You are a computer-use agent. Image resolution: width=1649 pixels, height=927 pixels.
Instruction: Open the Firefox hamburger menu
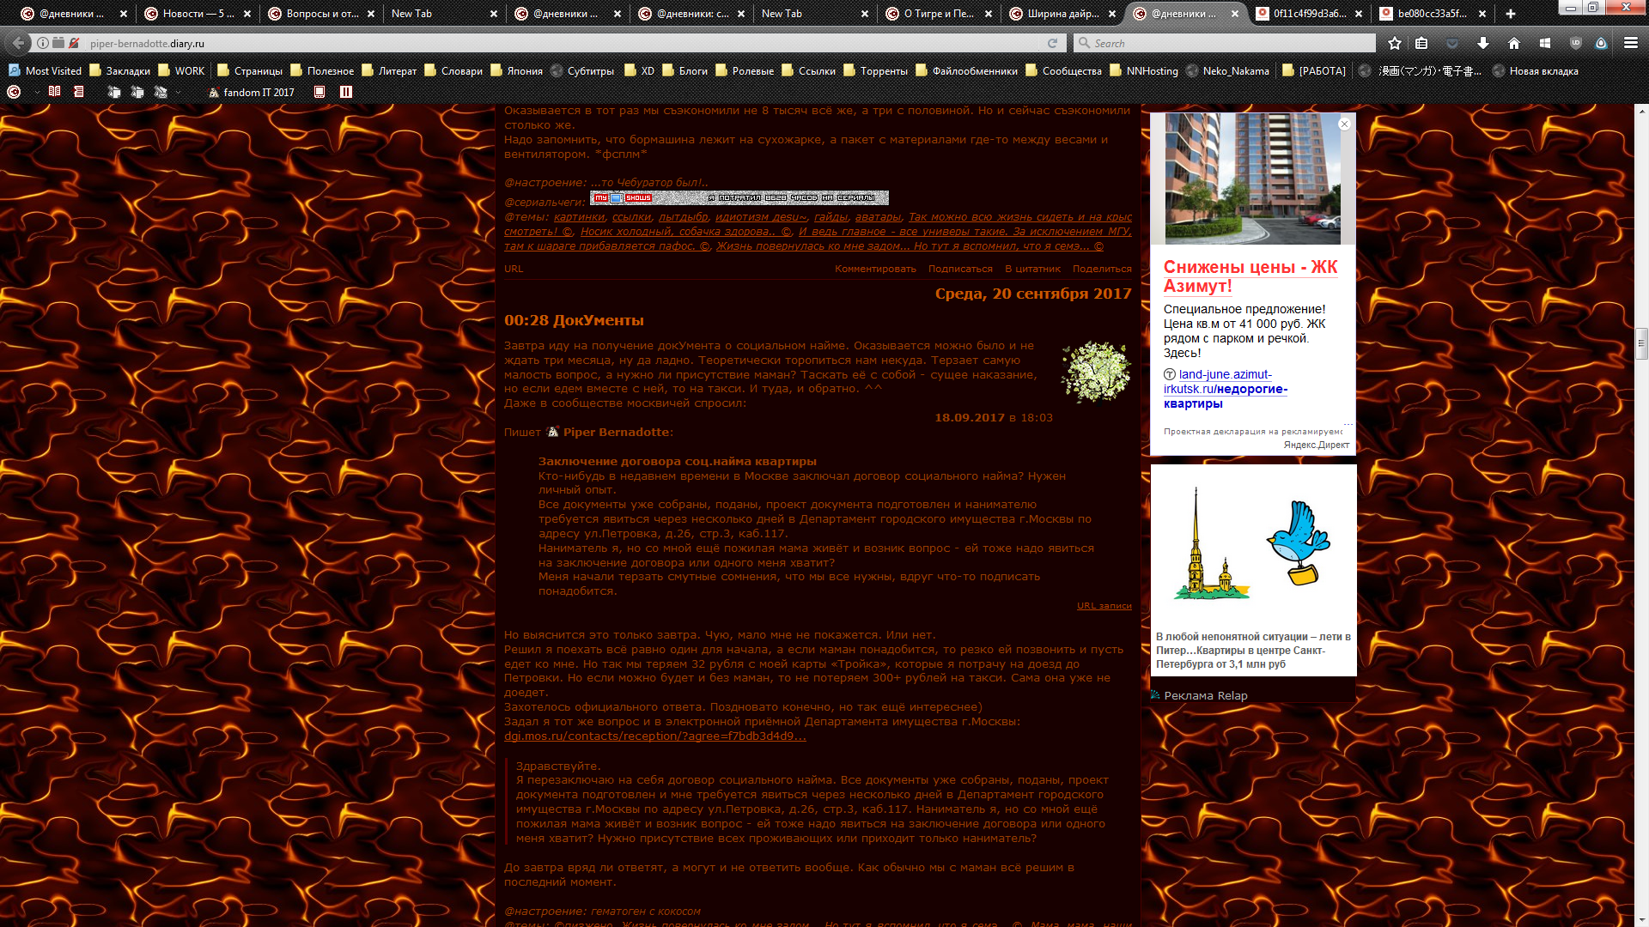[x=1631, y=43]
